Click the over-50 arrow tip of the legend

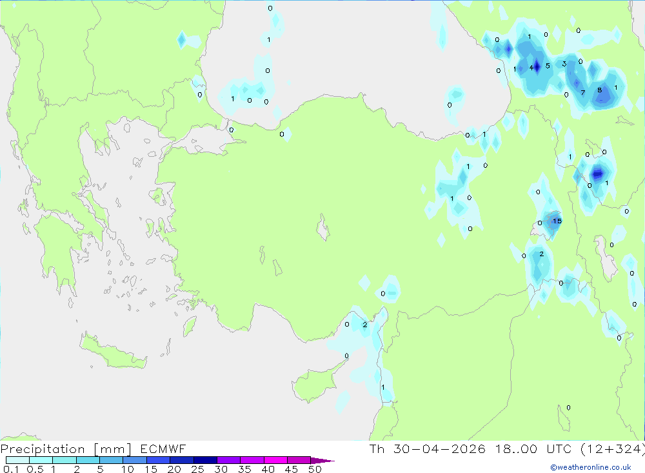(322, 460)
